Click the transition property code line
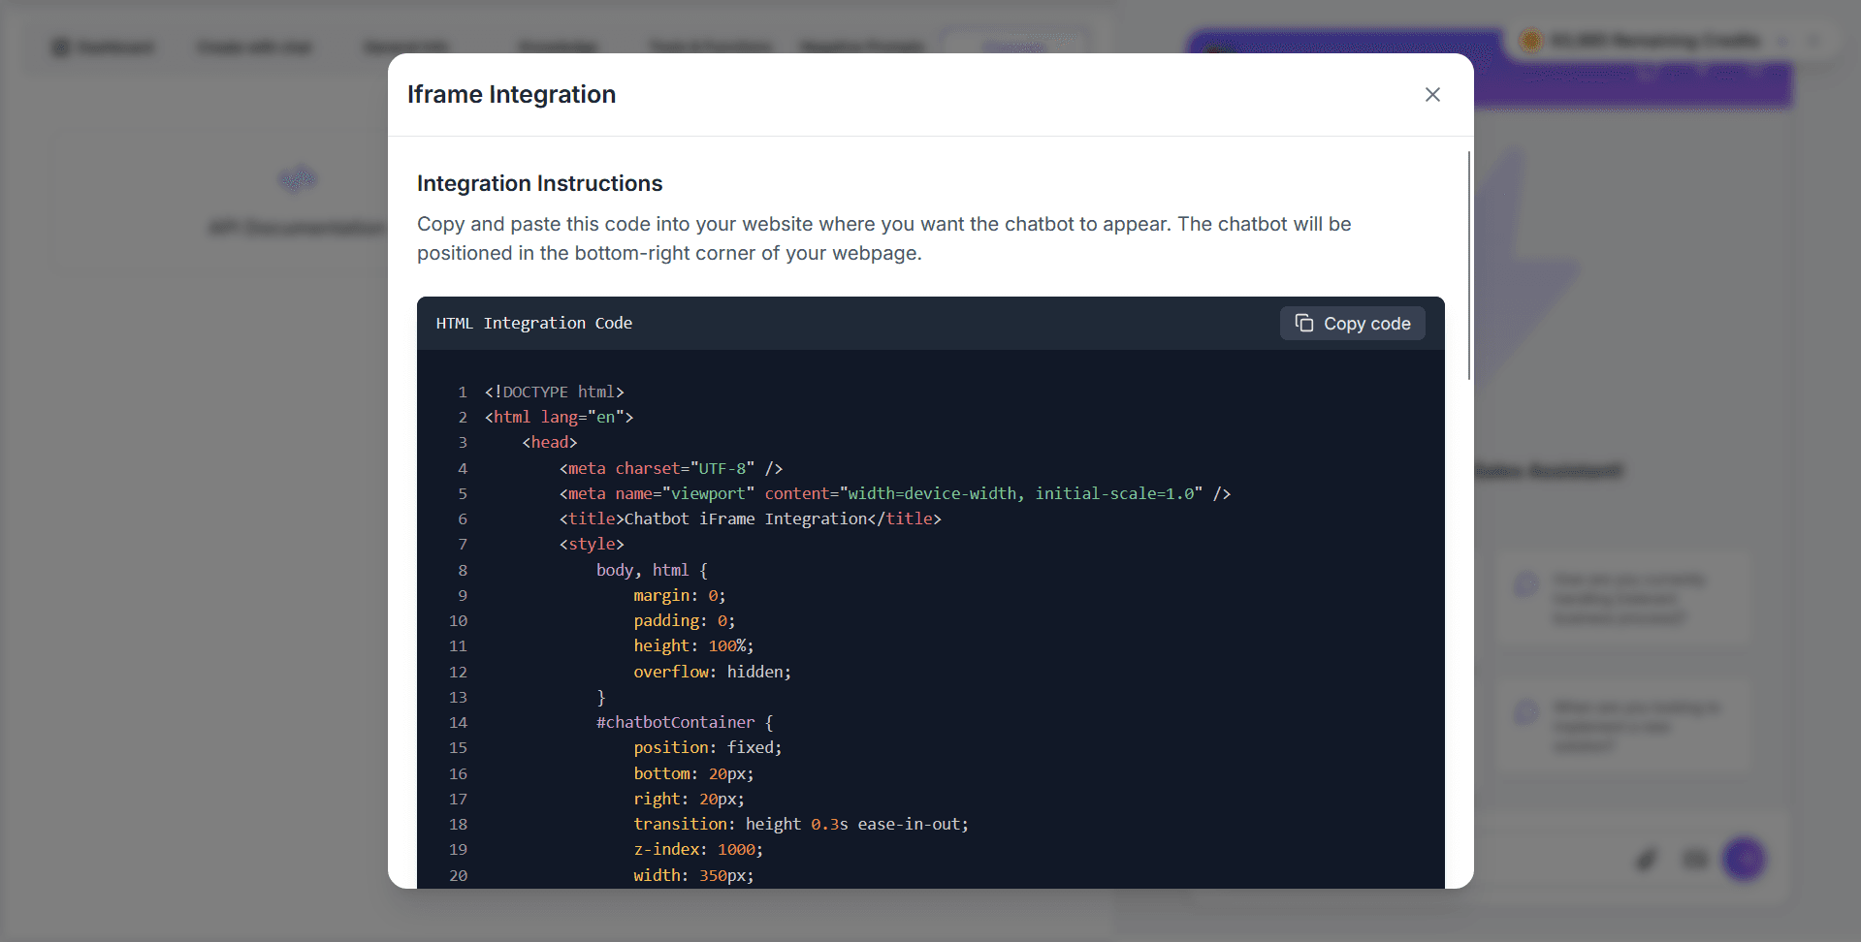 pos(800,824)
